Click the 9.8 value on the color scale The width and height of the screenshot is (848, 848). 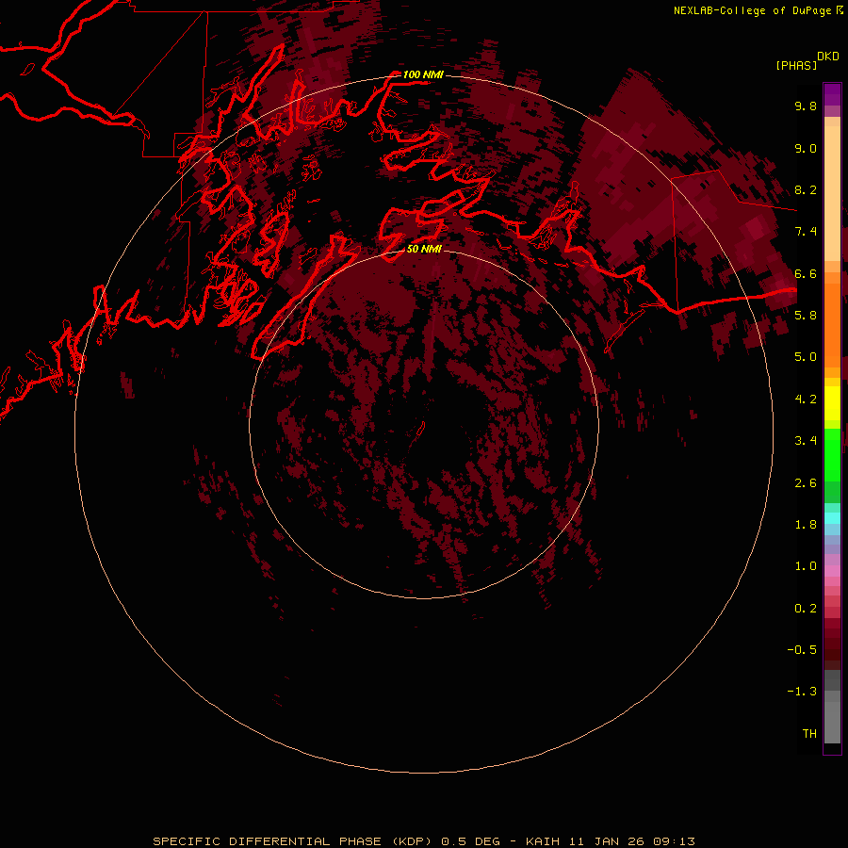(806, 106)
